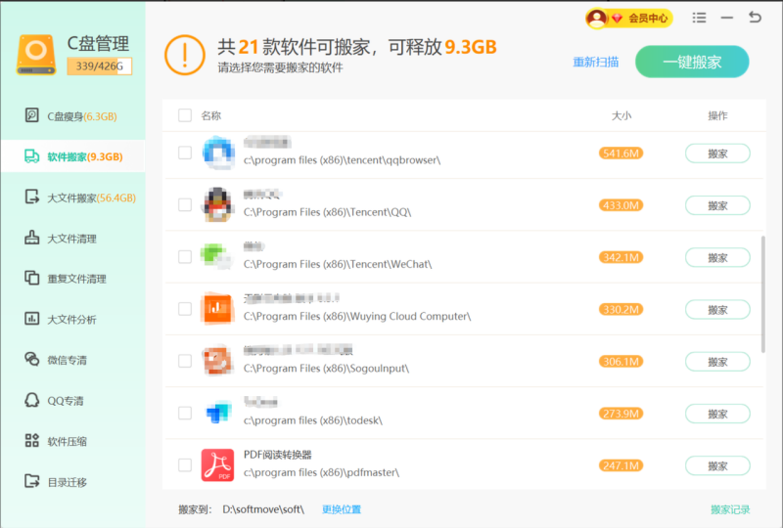Check the todesk row checkbox
Image resolution: width=783 pixels, height=528 pixels.
click(185, 413)
